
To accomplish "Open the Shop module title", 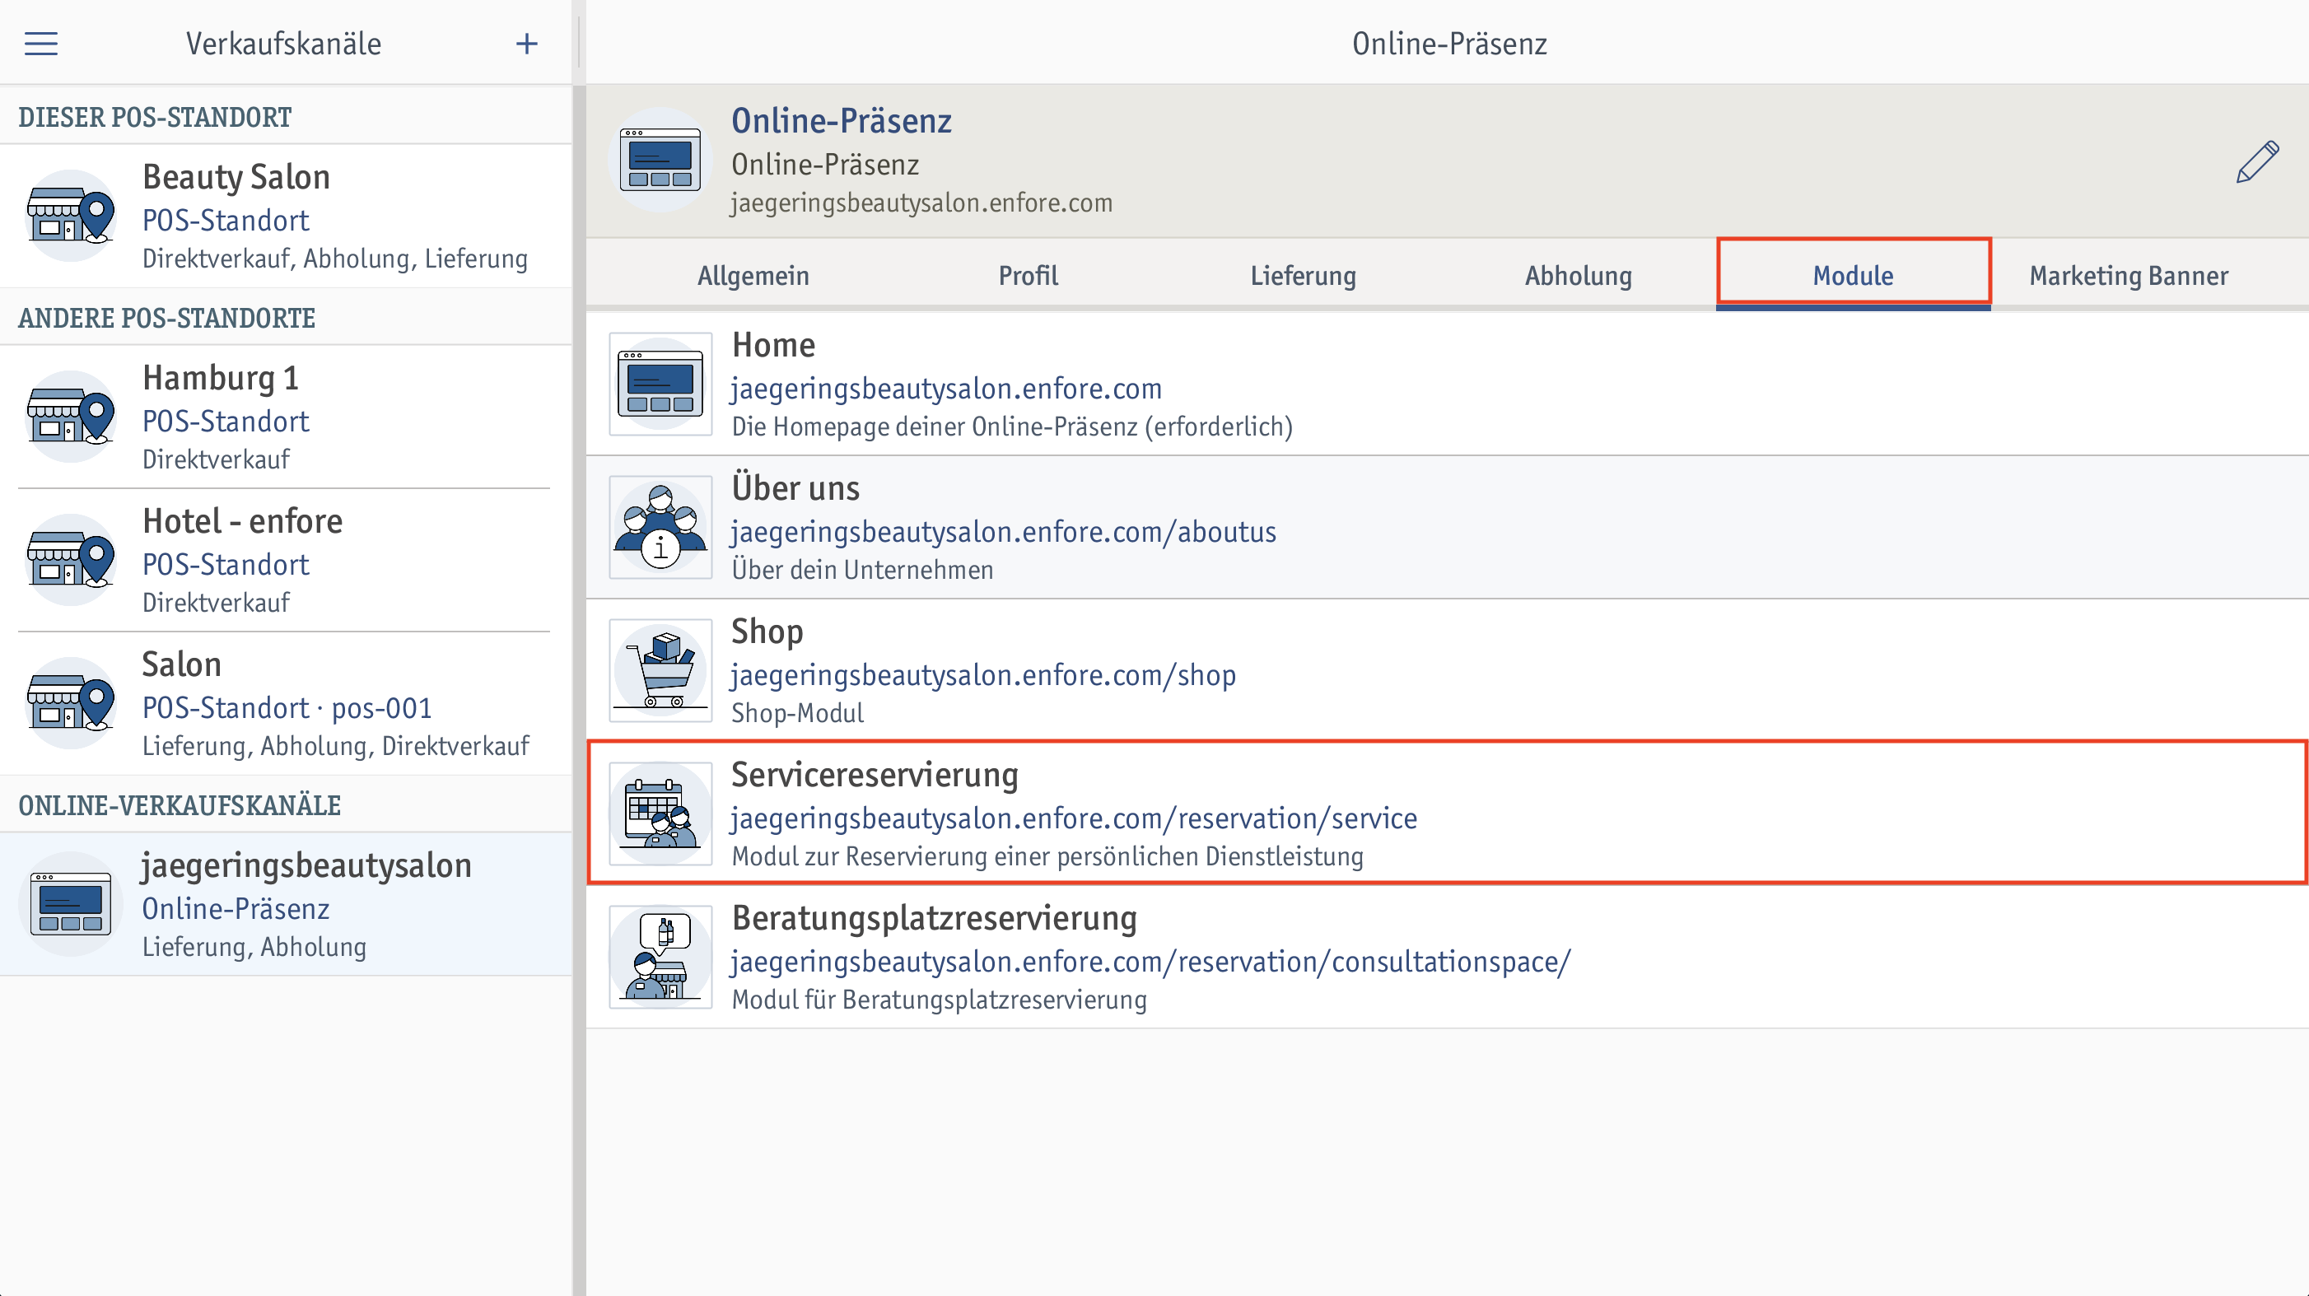I will pyautogui.click(x=767, y=632).
